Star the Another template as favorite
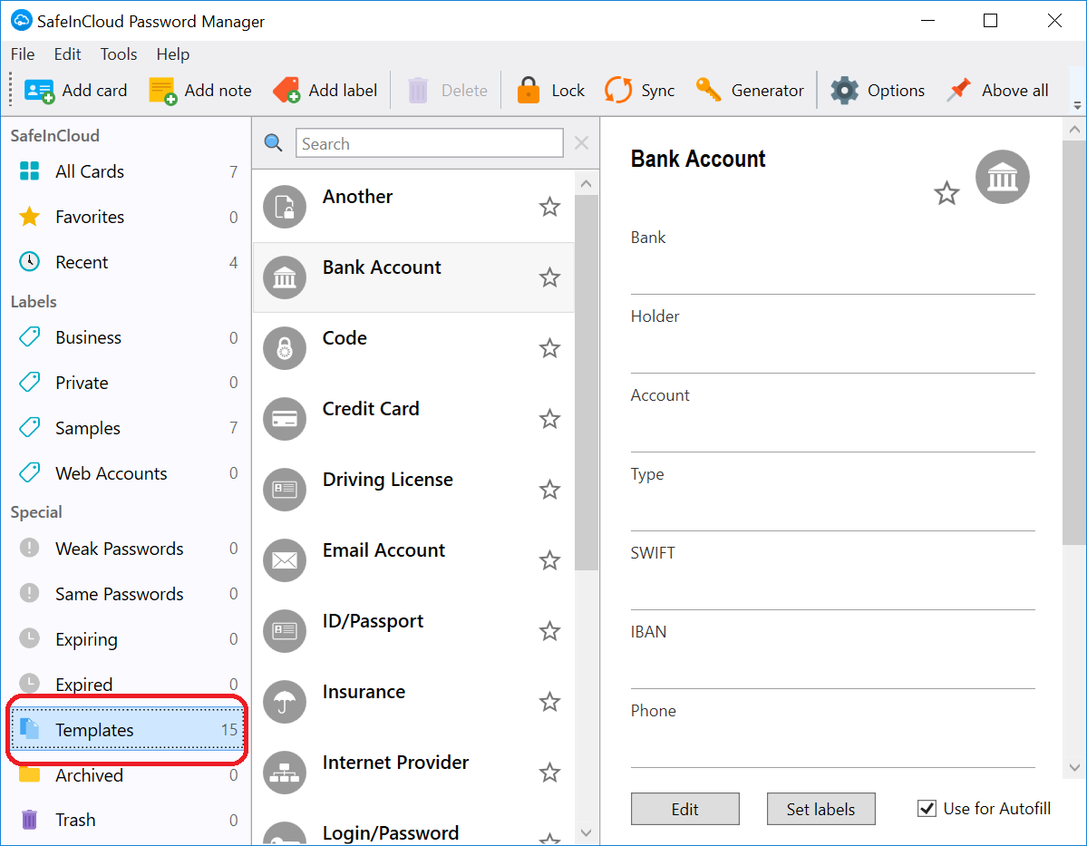The height and width of the screenshot is (846, 1087). coord(549,207)
